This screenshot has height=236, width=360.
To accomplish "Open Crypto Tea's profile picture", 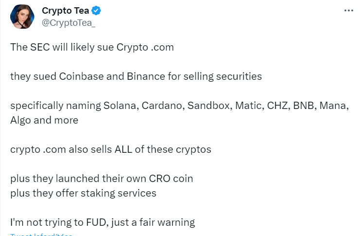I will tap(22, 17).
